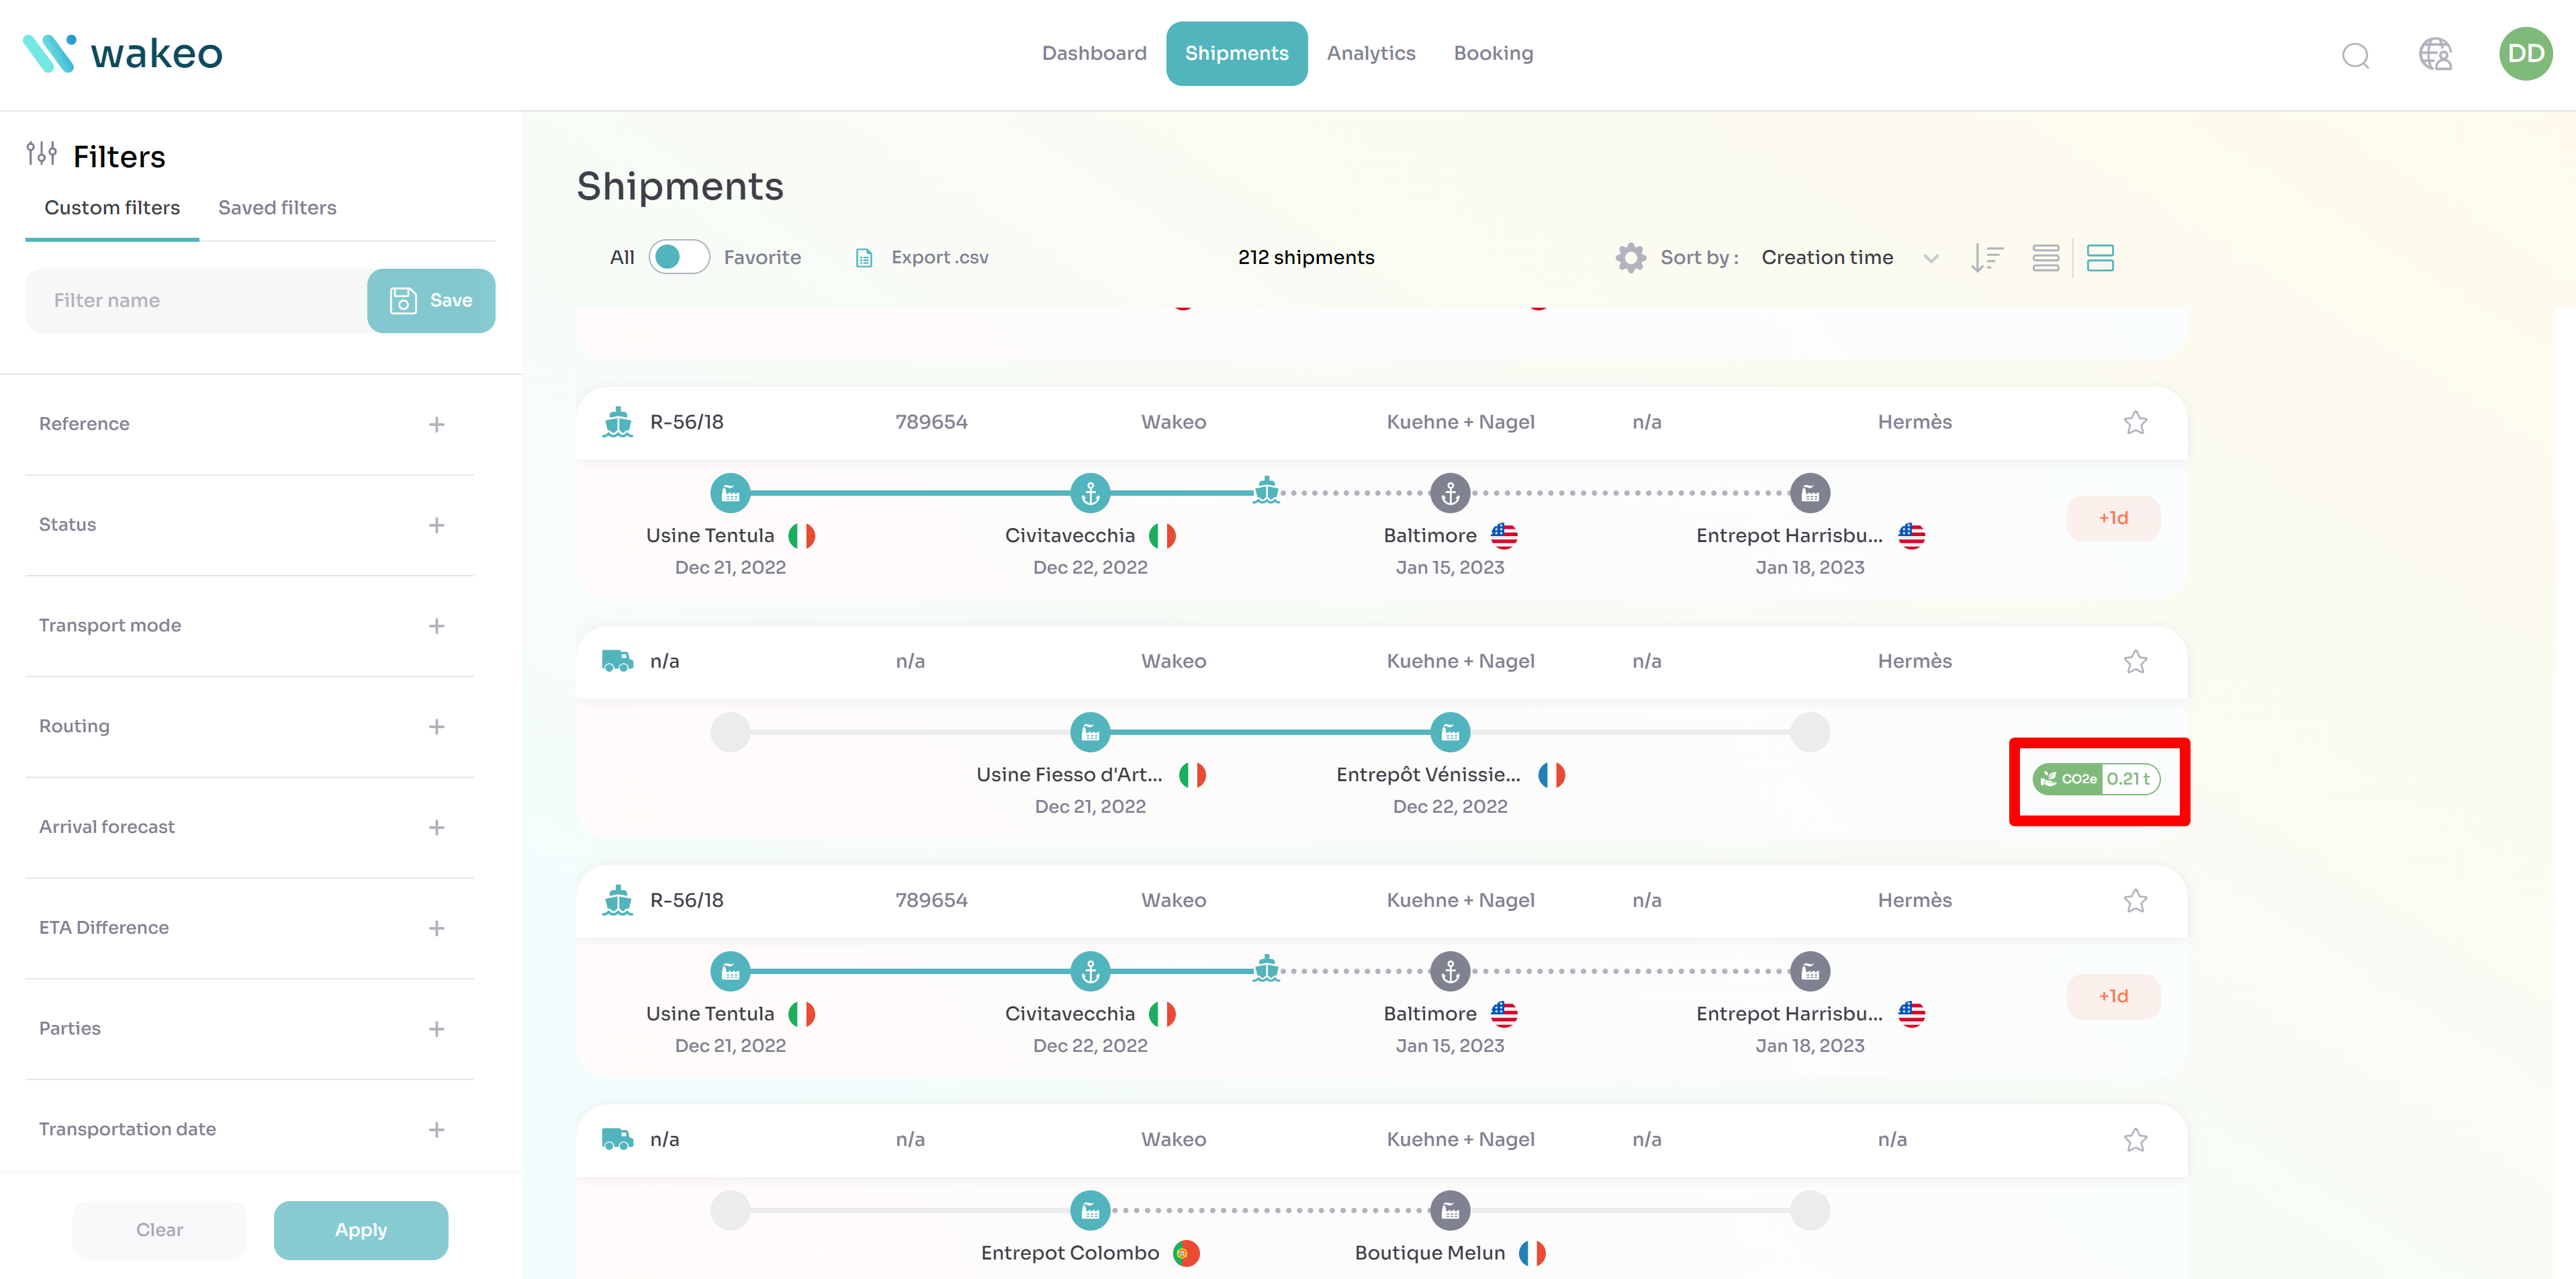Switch to compact list view icon
Screen dimensions: 2576x1279
tap(2045, 258)
